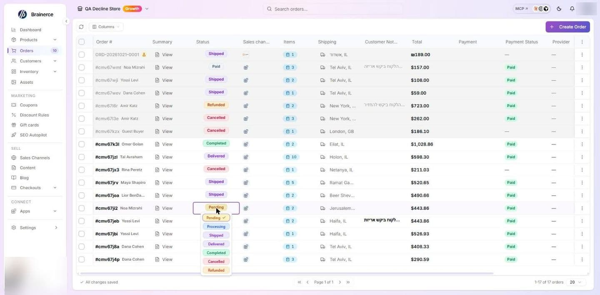Toggle dark mode moon icon
This screenshot has width=600, height=295.
coord(559,9)
